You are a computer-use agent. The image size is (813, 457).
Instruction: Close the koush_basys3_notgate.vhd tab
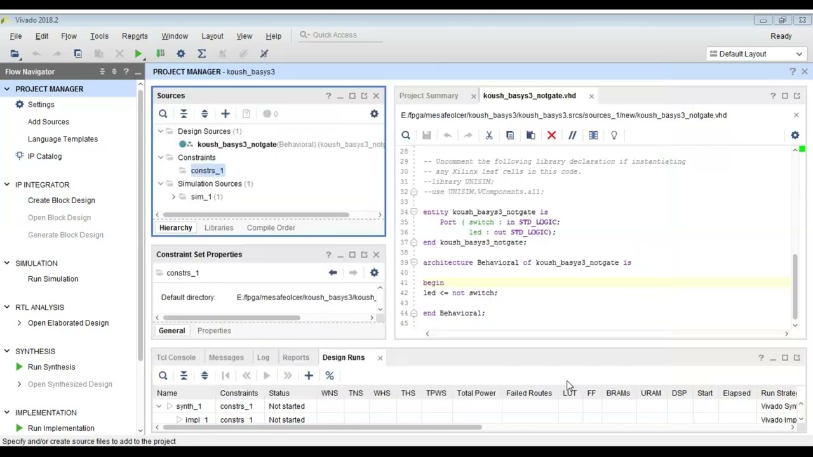[x=591, y=96]
